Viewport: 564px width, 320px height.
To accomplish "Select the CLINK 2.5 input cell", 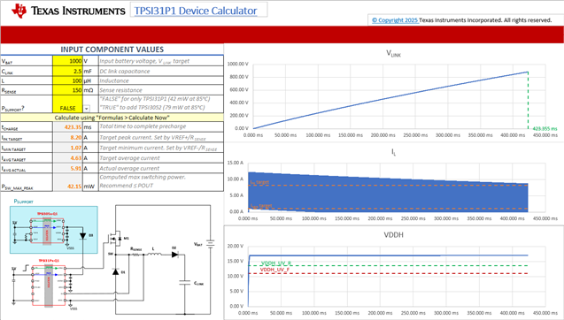I will [67, 71].
